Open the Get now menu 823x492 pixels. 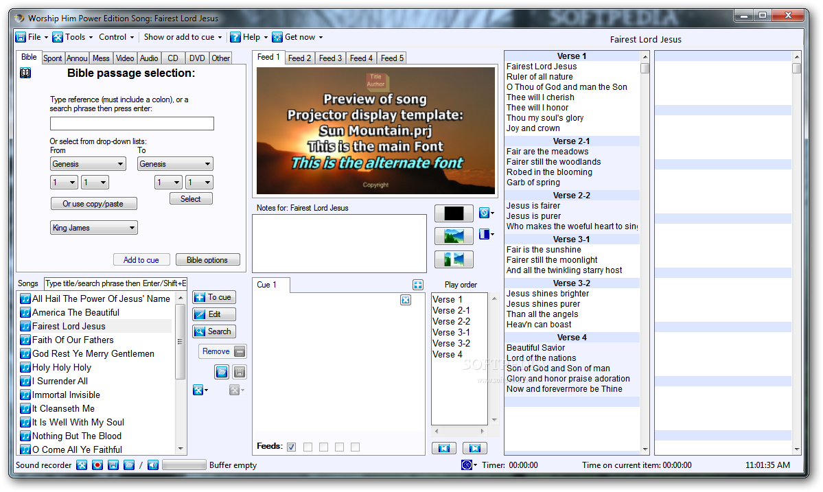coord(298,37)
